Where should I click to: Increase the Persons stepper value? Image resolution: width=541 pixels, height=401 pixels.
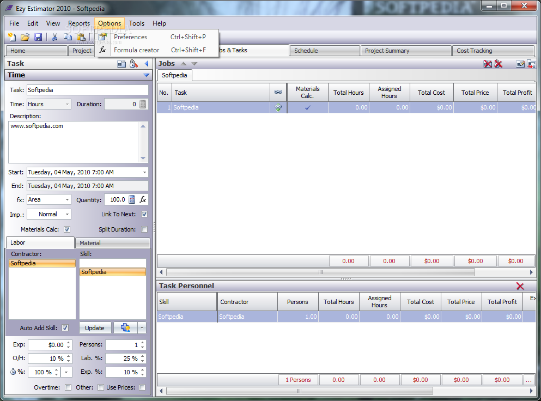click(143, 343)
